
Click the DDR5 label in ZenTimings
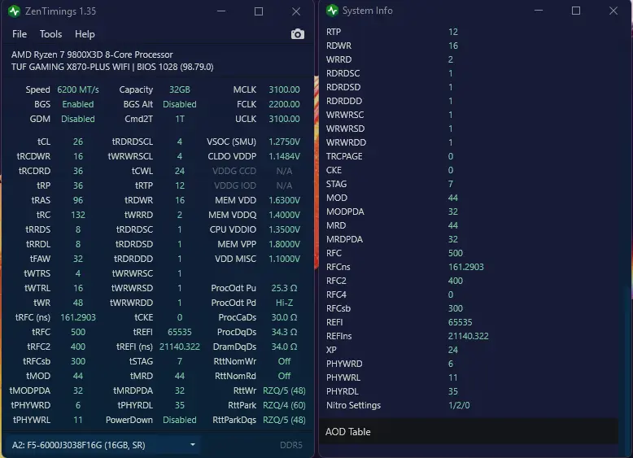click(x=291, y=445)
